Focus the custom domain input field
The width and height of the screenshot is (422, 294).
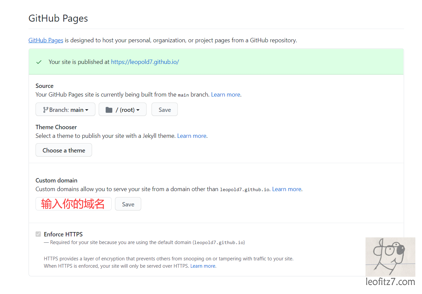tap(73, 204)
